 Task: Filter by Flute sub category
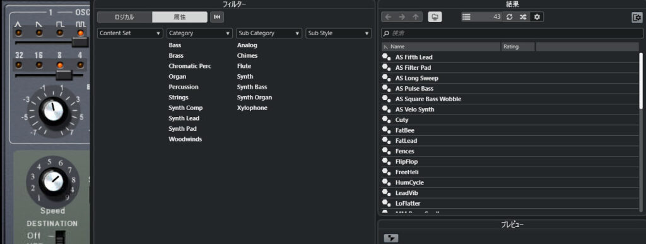pyautogui.click(x=244, y=66)
